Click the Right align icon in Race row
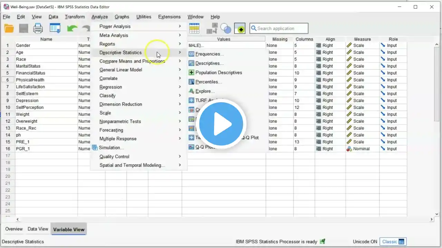The width and height of the screenshot is (442, 248). (318, 59)
